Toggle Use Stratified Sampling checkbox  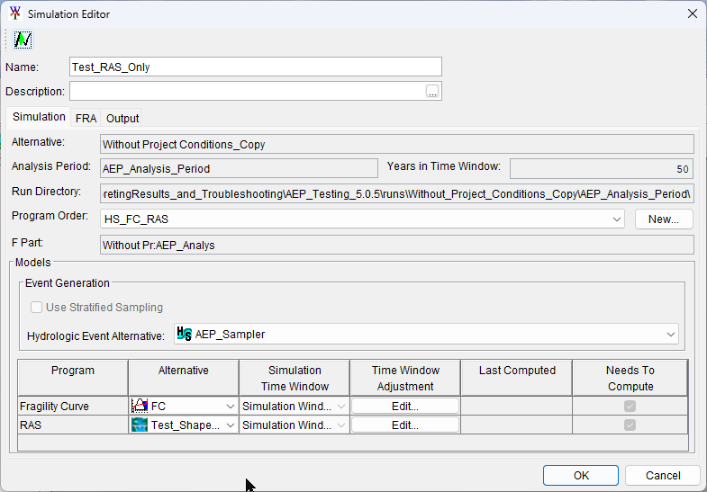point(36,308)
